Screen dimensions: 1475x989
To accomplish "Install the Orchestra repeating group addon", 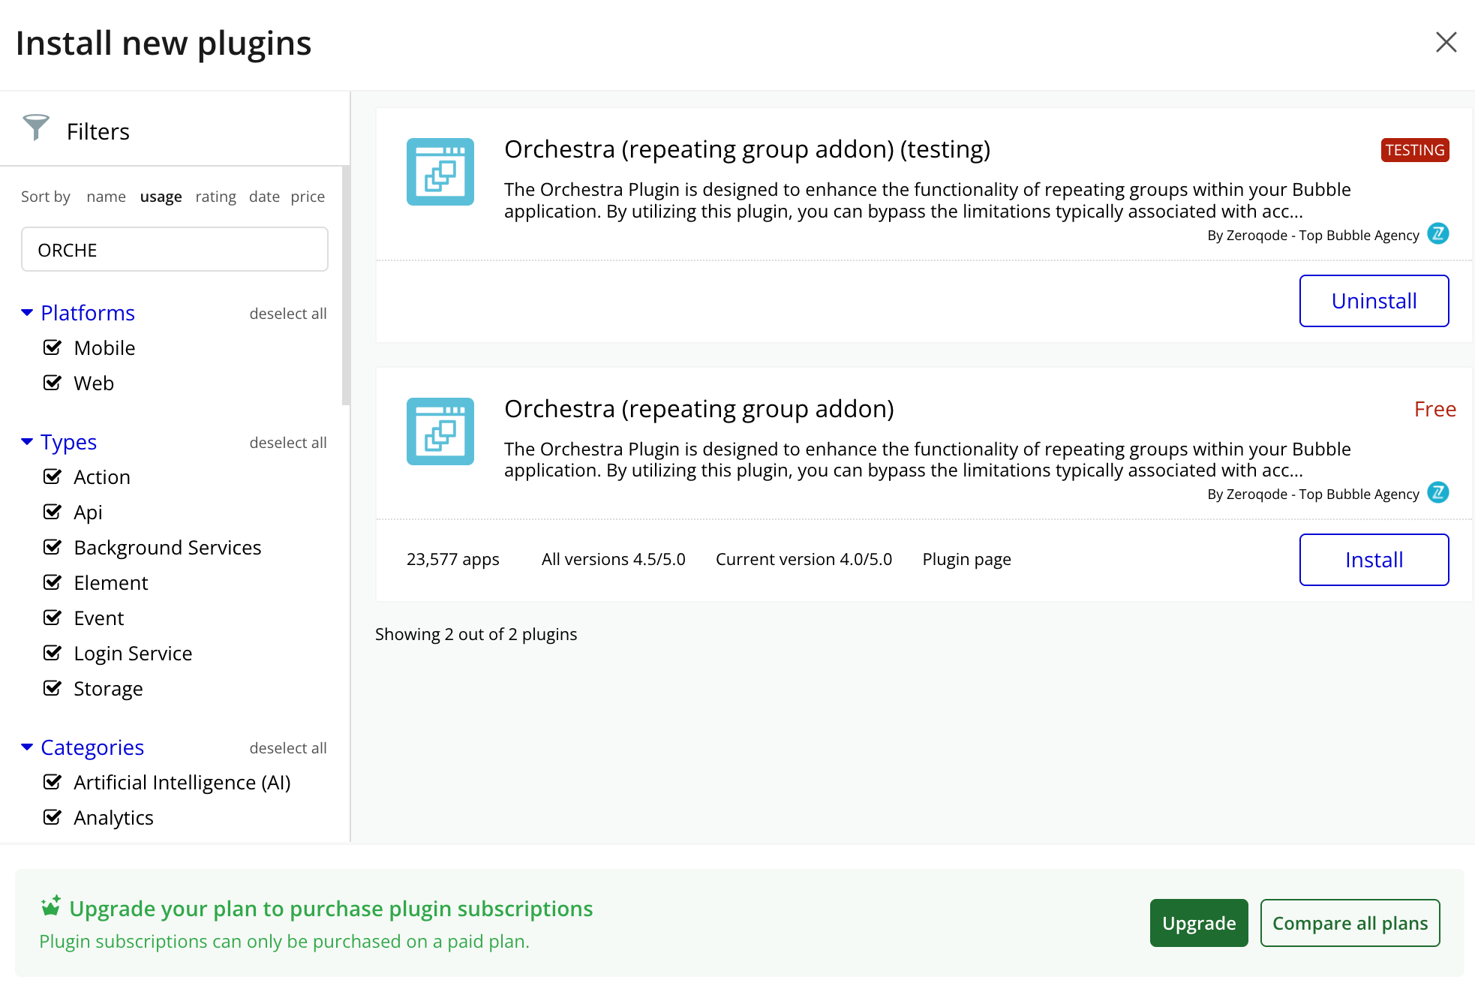I will [1373, 560].
